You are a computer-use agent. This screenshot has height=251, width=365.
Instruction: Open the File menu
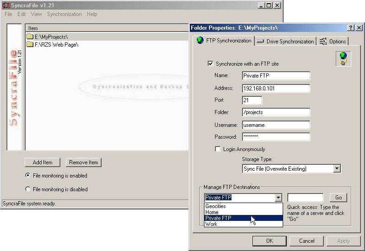tap(8, 14)
